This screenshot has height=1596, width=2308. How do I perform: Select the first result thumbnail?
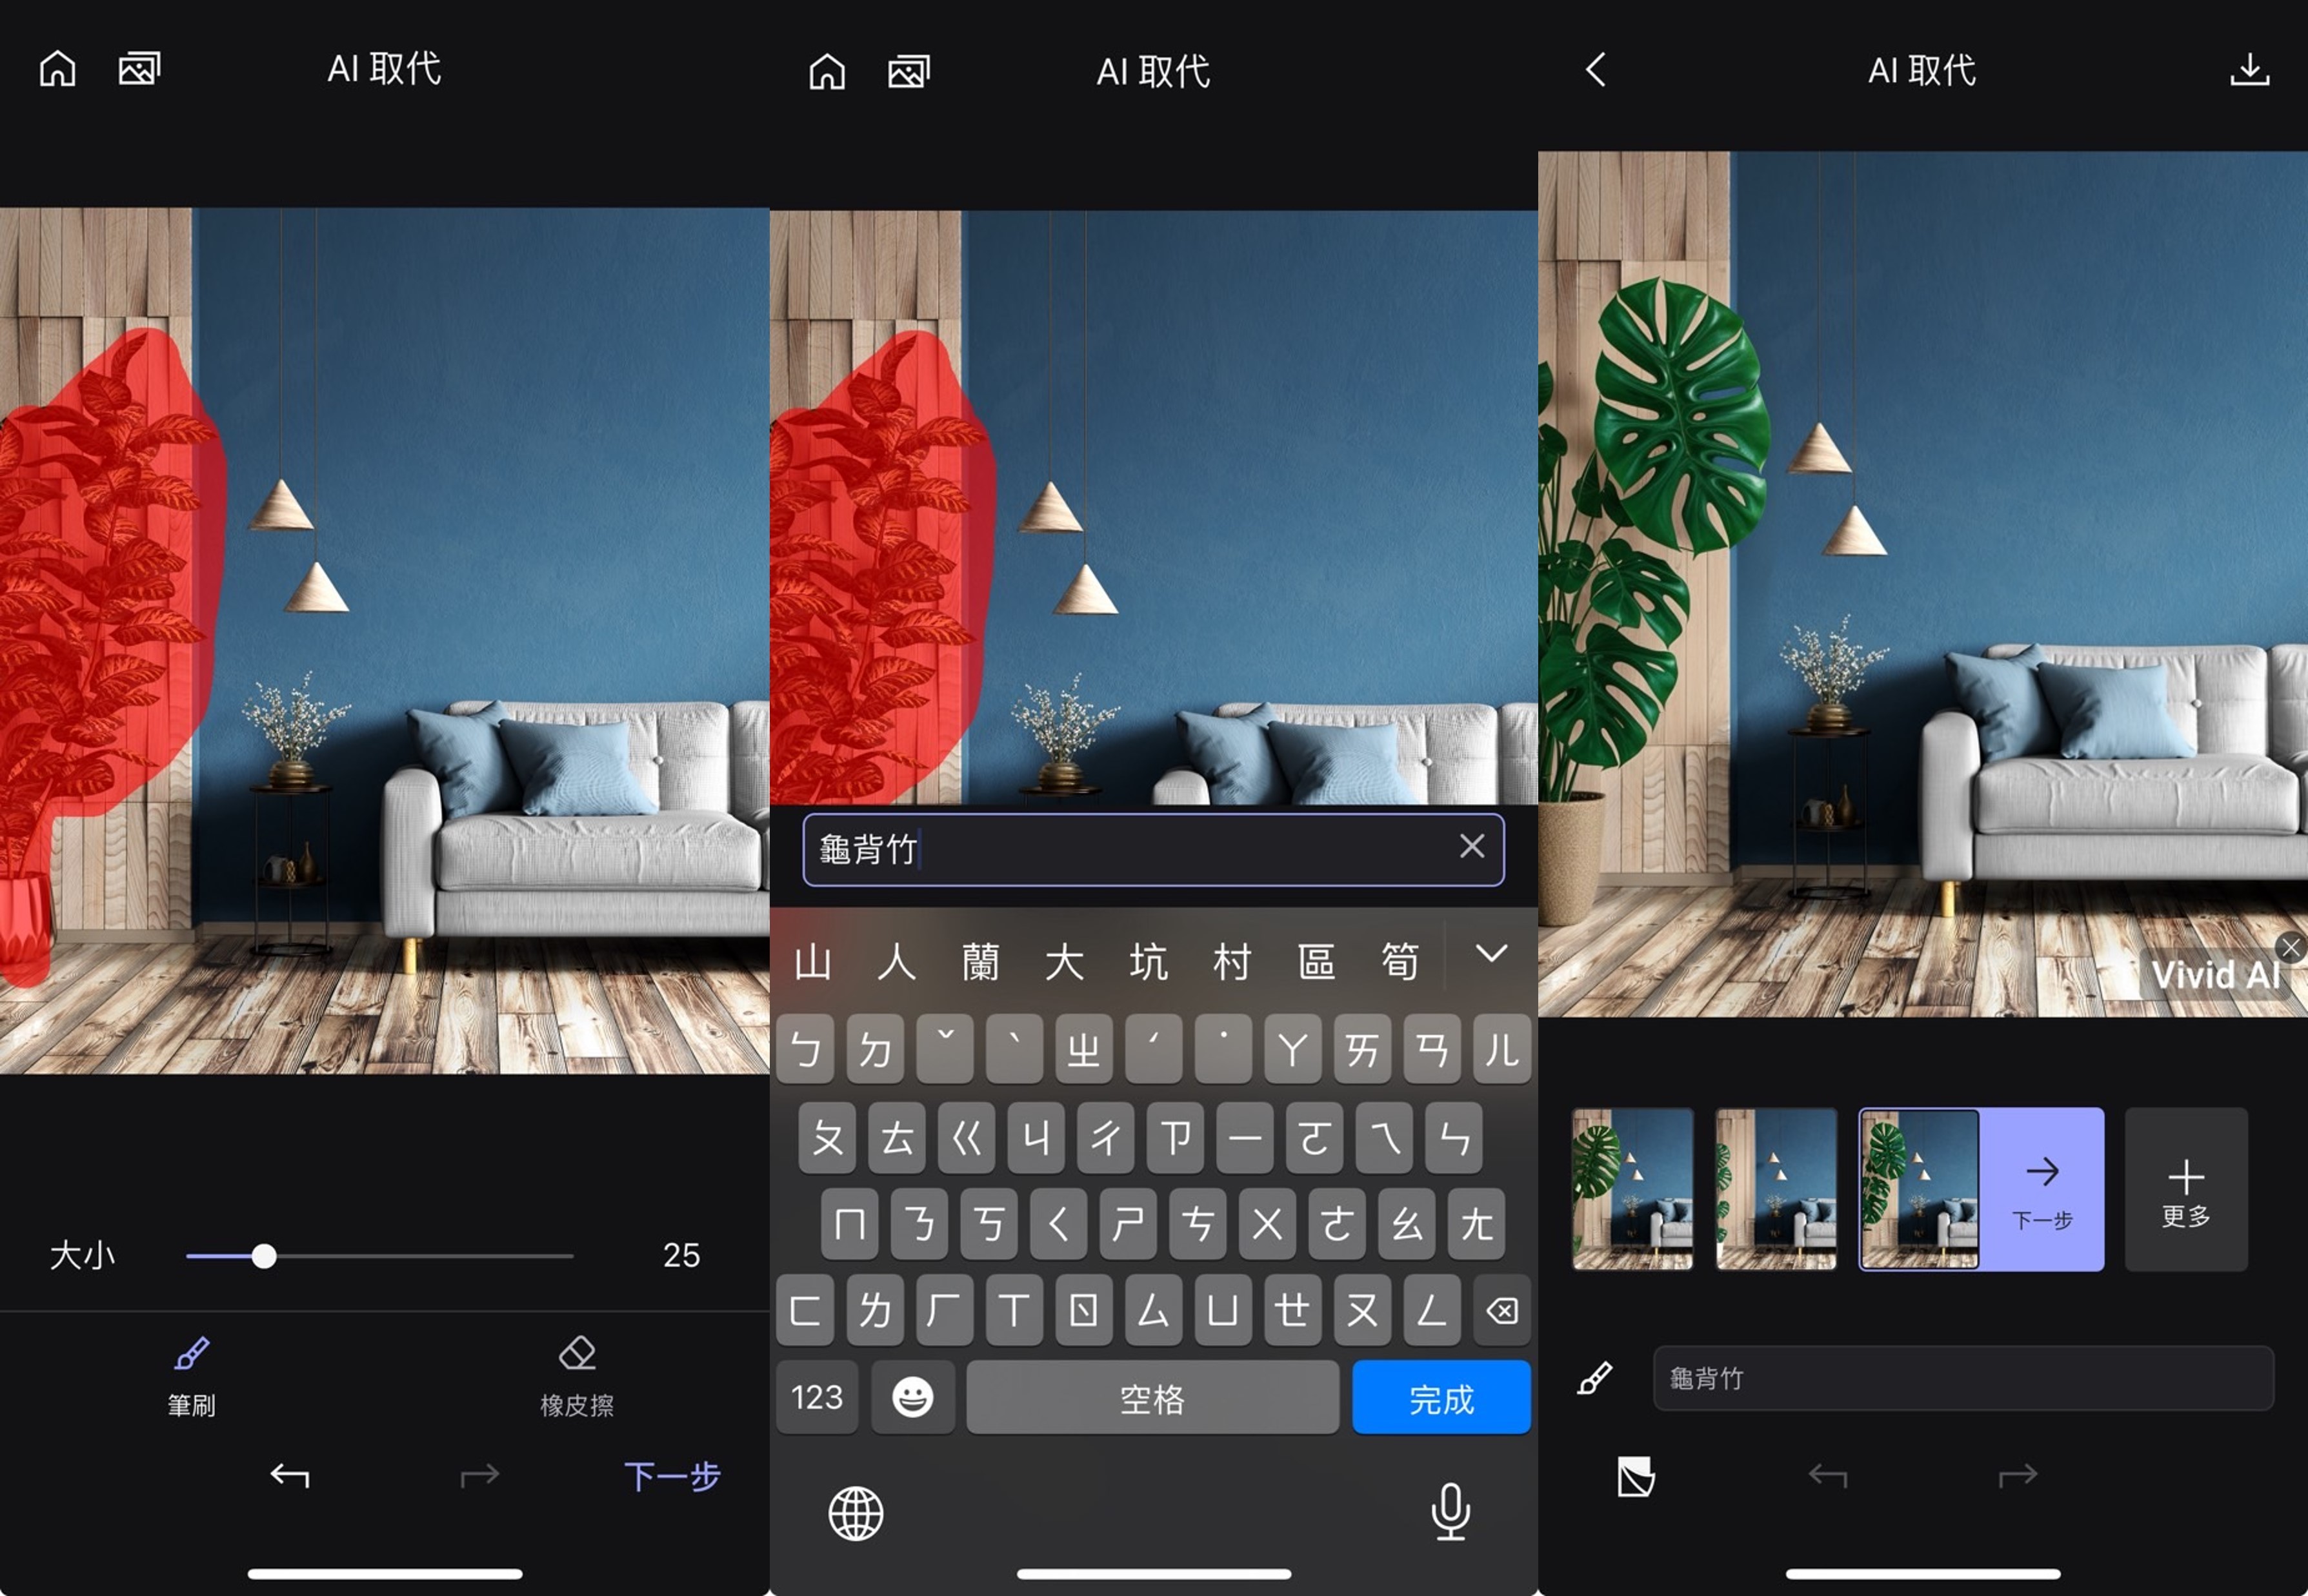[x=1632, y=1190]
